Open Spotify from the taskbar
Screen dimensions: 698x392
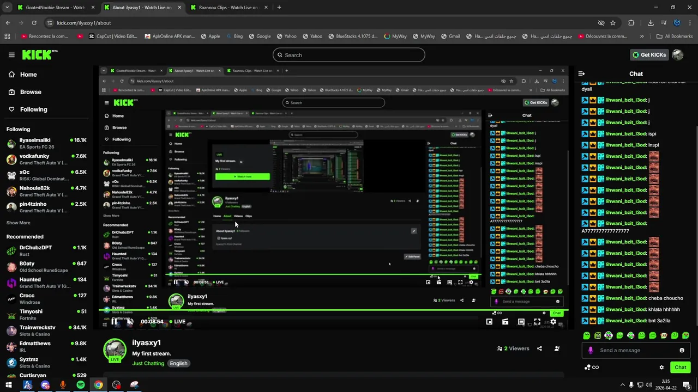(81, 385)
